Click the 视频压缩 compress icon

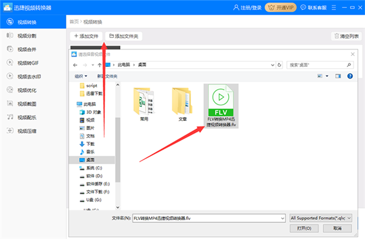(x=10, y=131)
